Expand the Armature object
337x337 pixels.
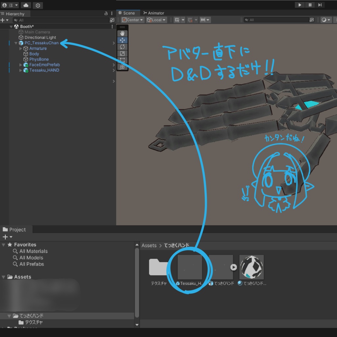[21, 49]
